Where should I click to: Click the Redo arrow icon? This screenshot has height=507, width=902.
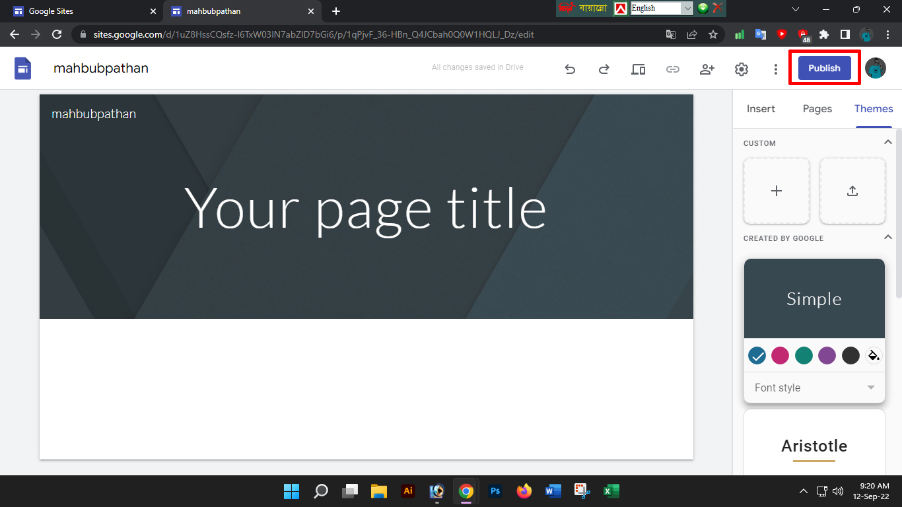click(604, 69)
